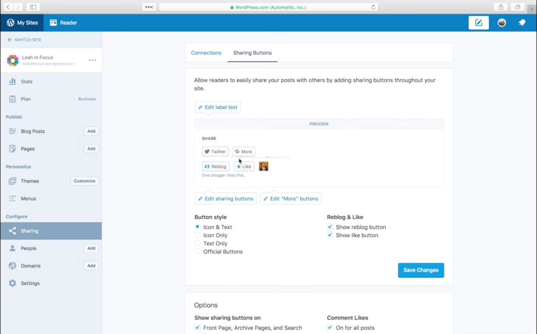Click the user profile avatar in header
Image resolution: width=537 pixels, height=334 pixels.
click(502, 23)
